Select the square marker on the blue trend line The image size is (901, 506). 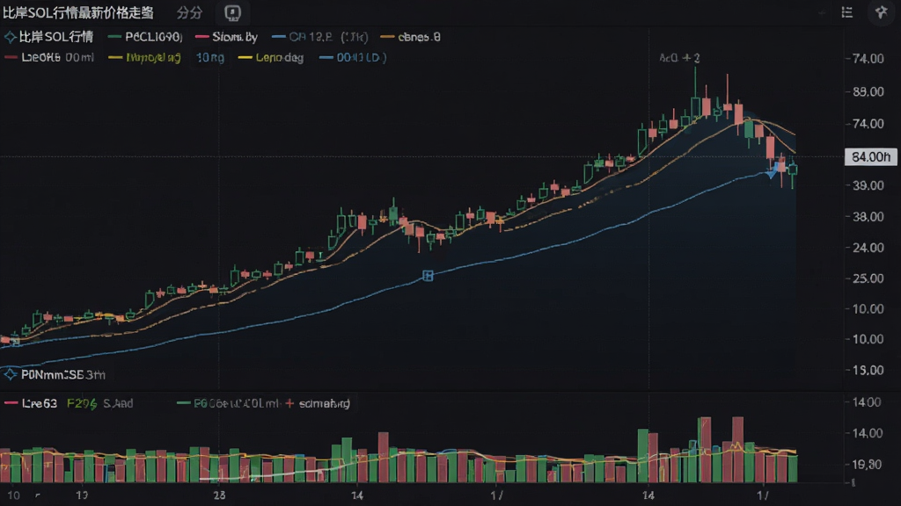tap(428, 276)
